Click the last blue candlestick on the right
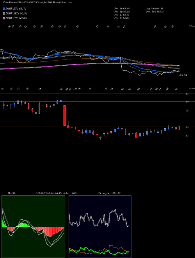This screenshot has height=258, width=195. pos(179,128)
